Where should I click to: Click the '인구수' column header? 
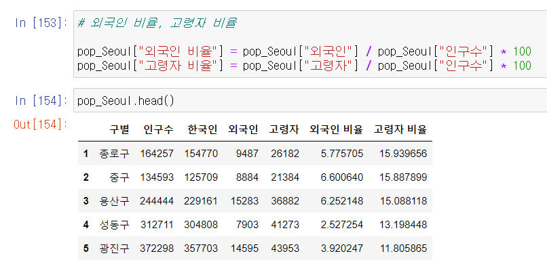click(x=158, y=130)
